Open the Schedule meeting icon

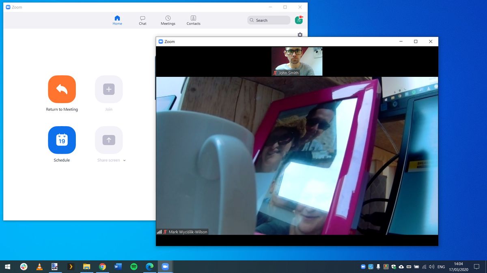(62, 140)
